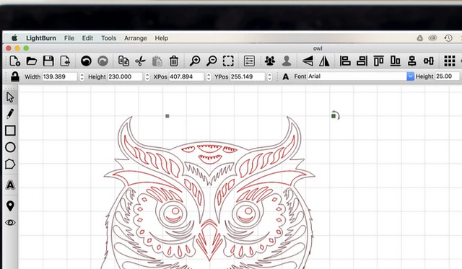The height and width of the screenshot is (269, 462).
Task: Open the Tools menu
Action: 109,38
